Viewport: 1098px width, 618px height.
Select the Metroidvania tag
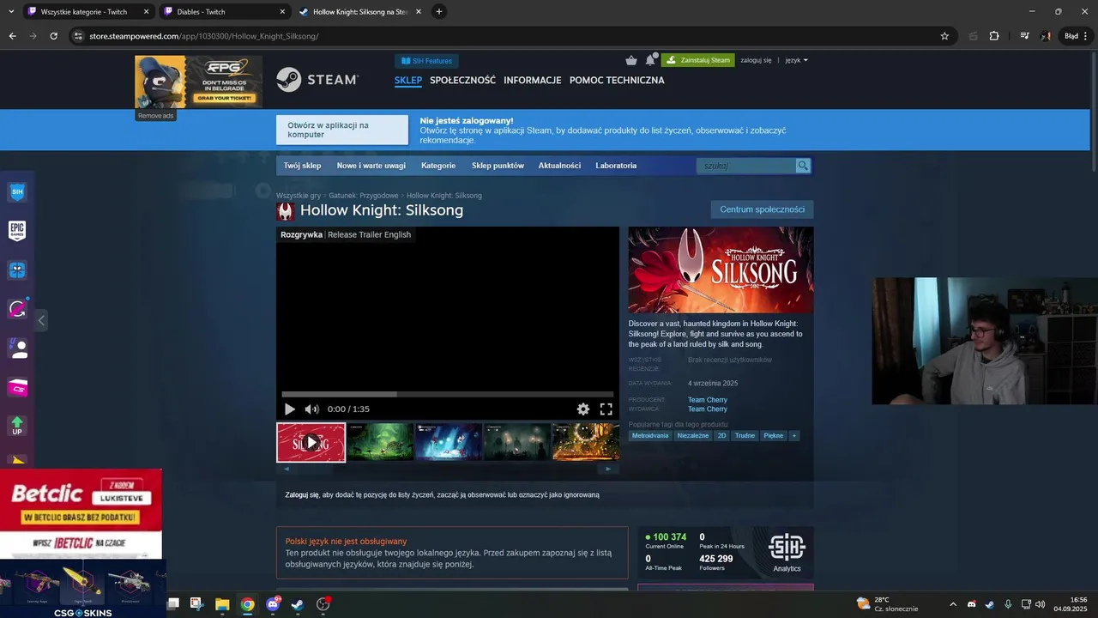(x=650, y=436)
